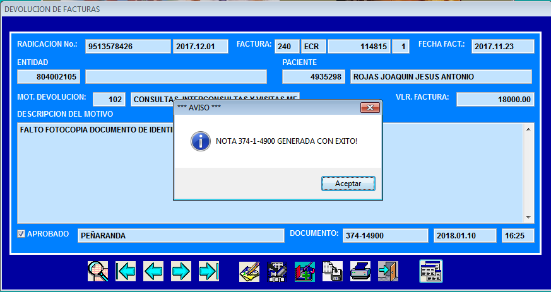Click the invoice number field 114815

[358, 46]
